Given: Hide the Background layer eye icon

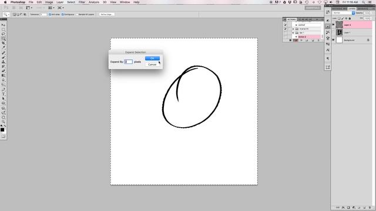Looking at the screenshot, I should coord(333,40).
